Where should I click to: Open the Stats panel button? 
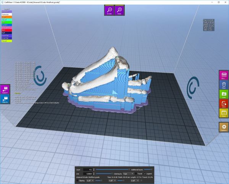coord(119,10)
